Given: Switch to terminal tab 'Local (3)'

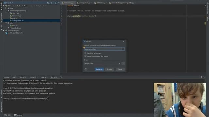Looking at the screenshot, I should (x=33, y=77).
